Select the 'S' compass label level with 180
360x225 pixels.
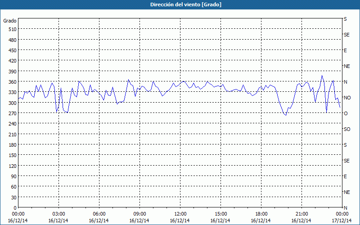coord(345,145)
